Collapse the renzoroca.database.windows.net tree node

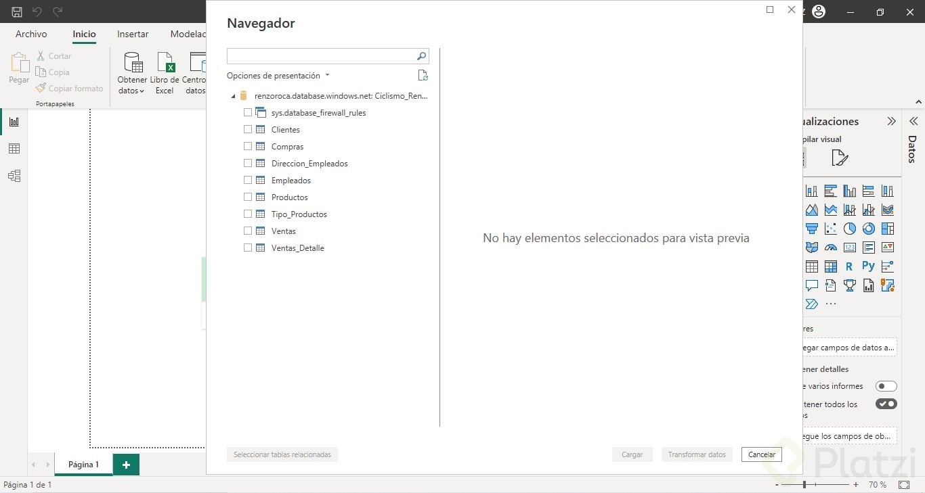tap(233, 96)
